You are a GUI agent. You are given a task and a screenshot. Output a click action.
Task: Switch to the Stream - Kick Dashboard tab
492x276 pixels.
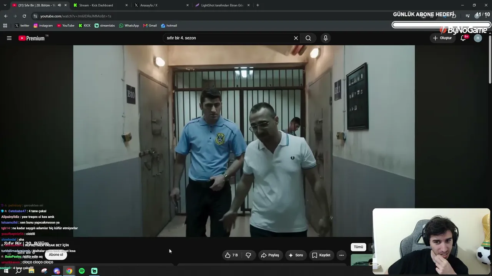pos(100,5)
